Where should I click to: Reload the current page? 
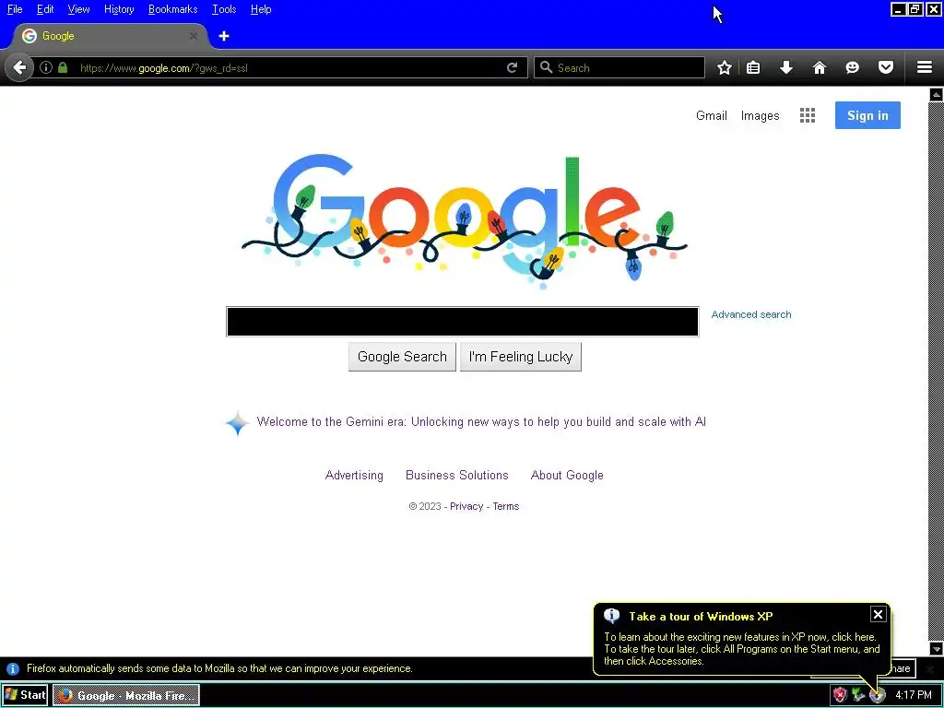pyautogui.click(x=513, y=67)
